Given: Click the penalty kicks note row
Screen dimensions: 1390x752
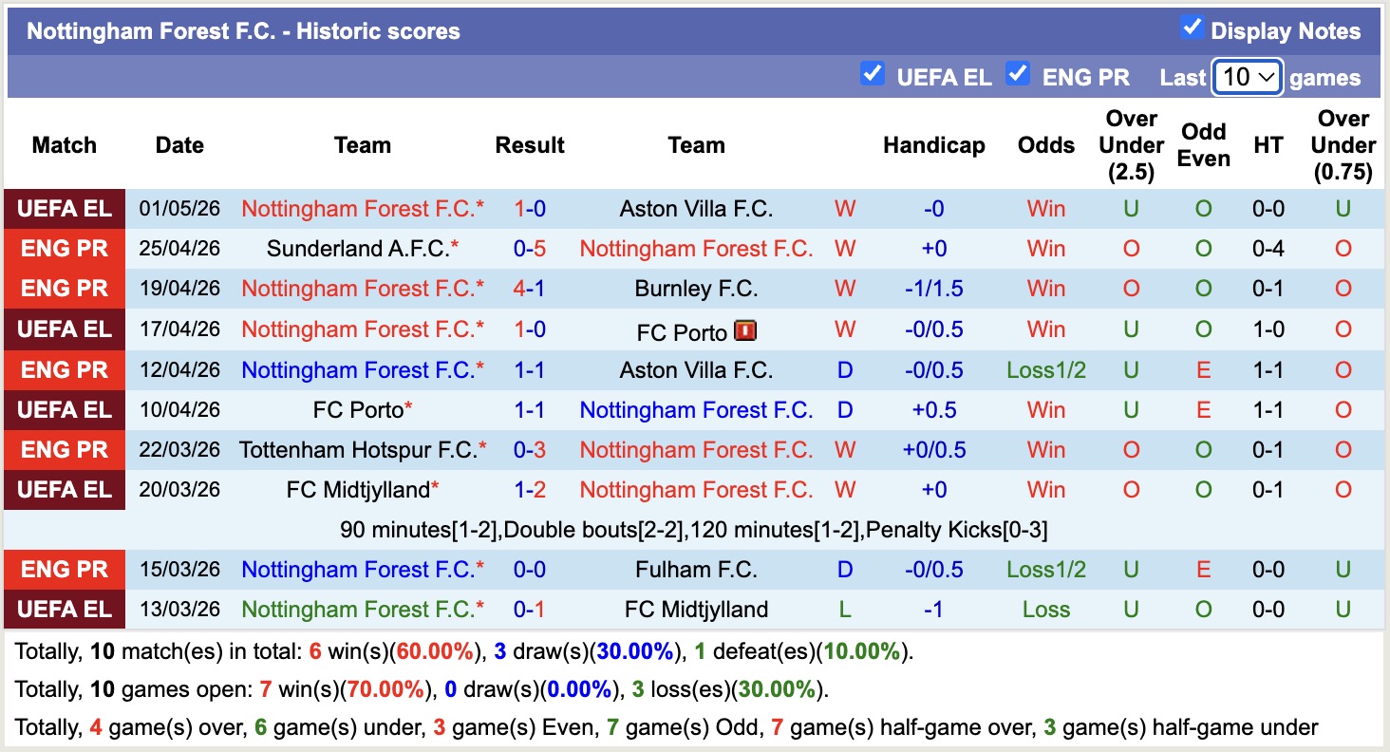Looking at the screenshot, I should click(694, 530).
